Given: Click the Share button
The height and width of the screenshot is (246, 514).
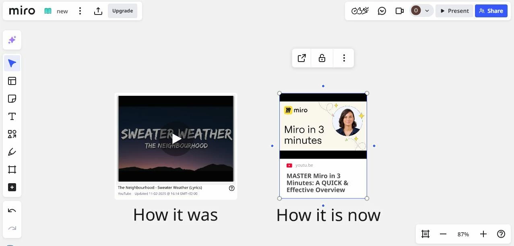Looking at the screenshot, I should pos(491,11).
